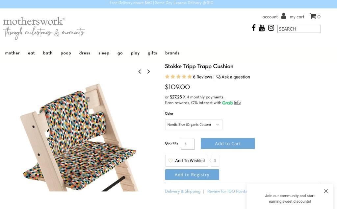Screen dimensions: 337x209
Task: Focus the Quantity input field
Action: click(x=188, y=144)
